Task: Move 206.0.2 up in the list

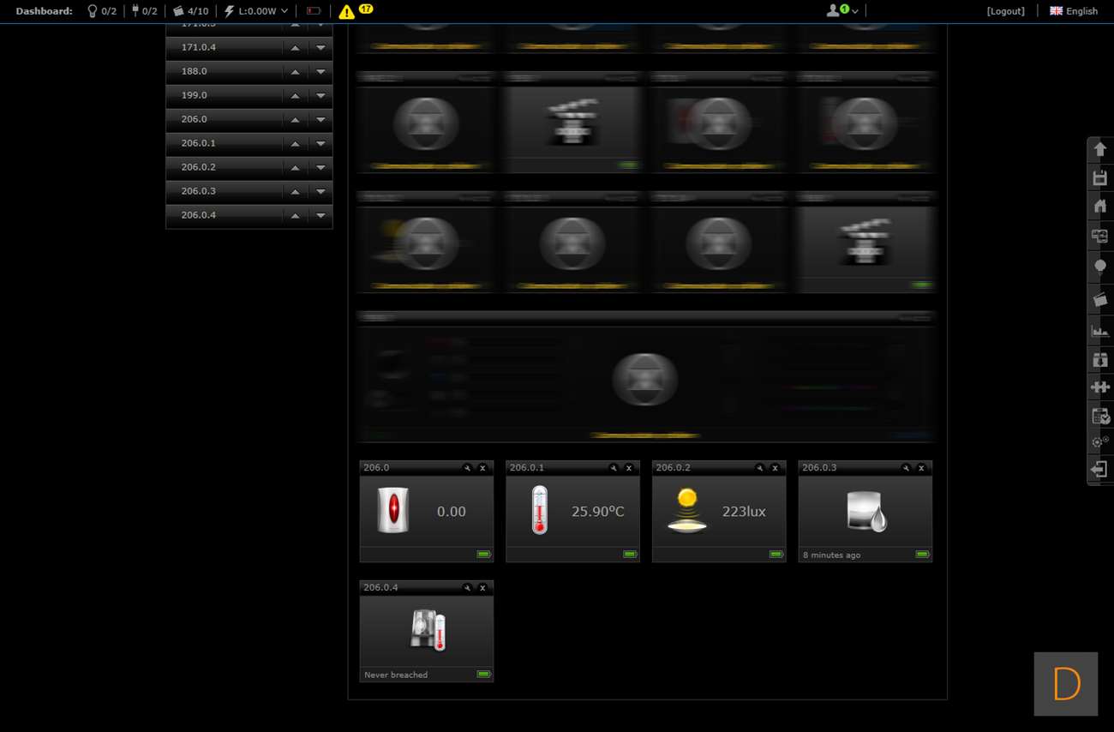Action: coord(295,168)
